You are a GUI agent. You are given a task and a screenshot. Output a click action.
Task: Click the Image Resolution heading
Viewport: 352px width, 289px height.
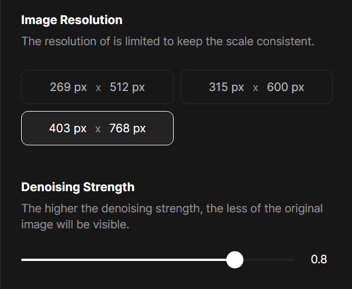coord(72,20)
